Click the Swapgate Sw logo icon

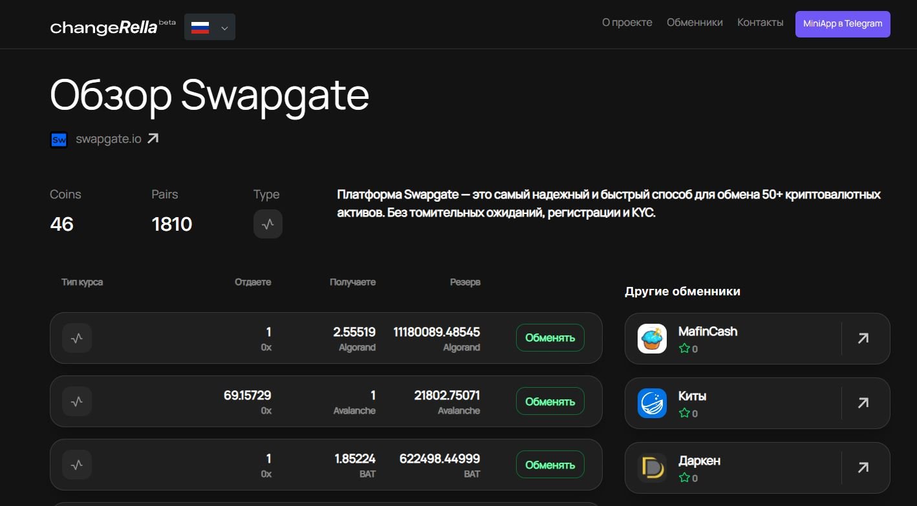click(x=59, y=140)
